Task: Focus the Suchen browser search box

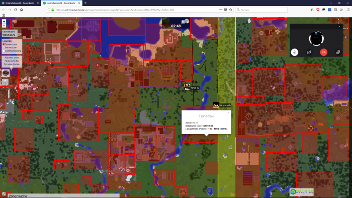Action: click(x=261, y=10)
